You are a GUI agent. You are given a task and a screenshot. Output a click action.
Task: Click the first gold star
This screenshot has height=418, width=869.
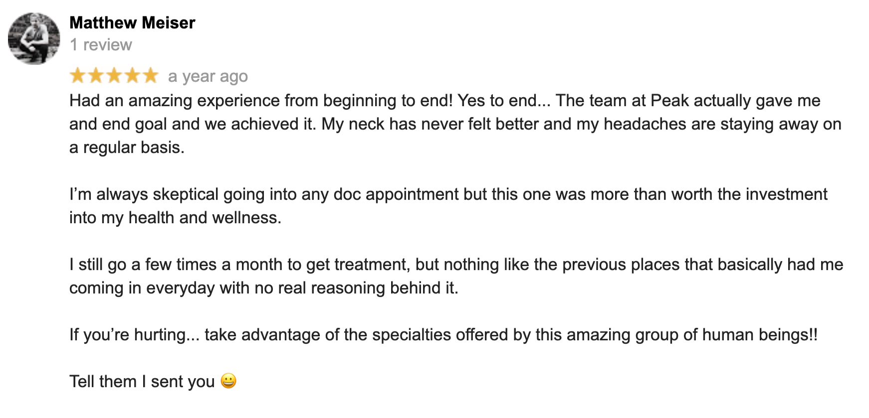pos(78,76)
